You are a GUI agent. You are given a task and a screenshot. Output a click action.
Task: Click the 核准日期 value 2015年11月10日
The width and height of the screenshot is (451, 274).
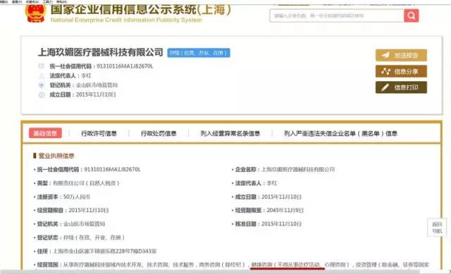281,224
